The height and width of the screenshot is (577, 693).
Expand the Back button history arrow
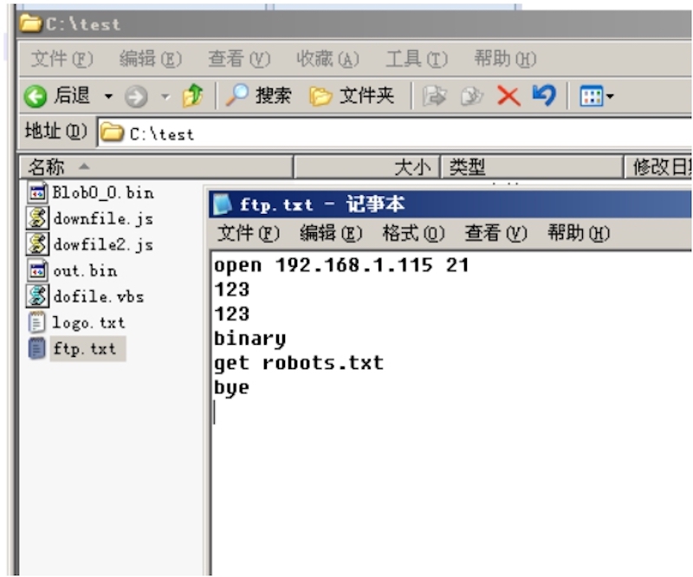[108, 96]
